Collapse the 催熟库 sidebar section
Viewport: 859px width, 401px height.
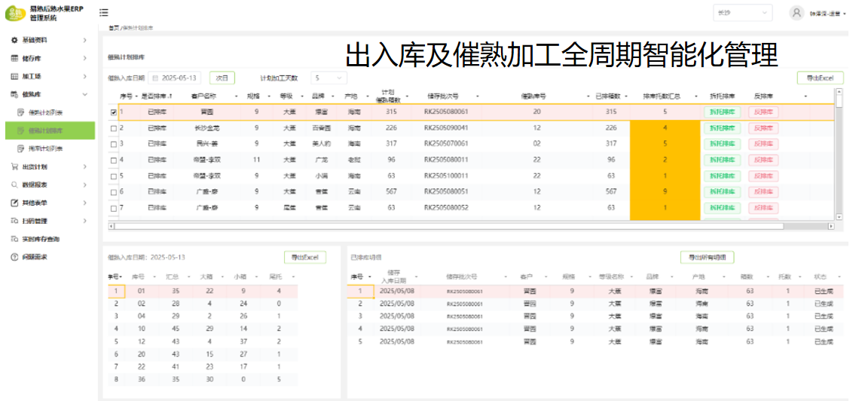tap(84, 94)
